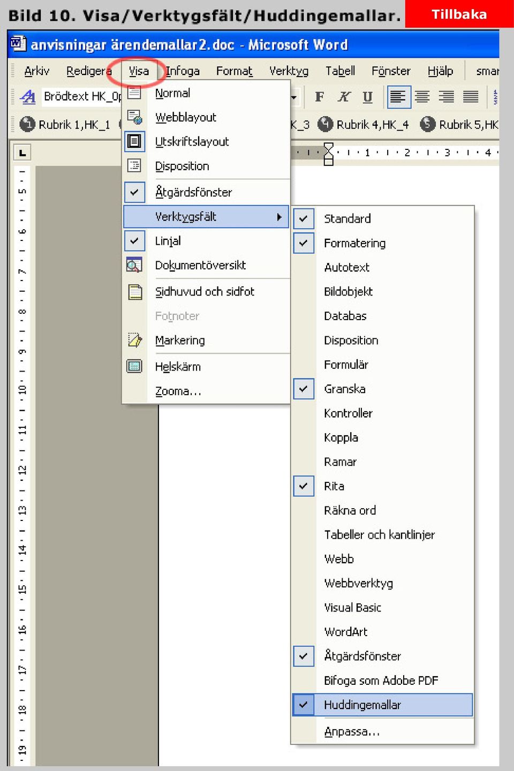Toggle the Standard toolbar checkbox

[304, 218]
